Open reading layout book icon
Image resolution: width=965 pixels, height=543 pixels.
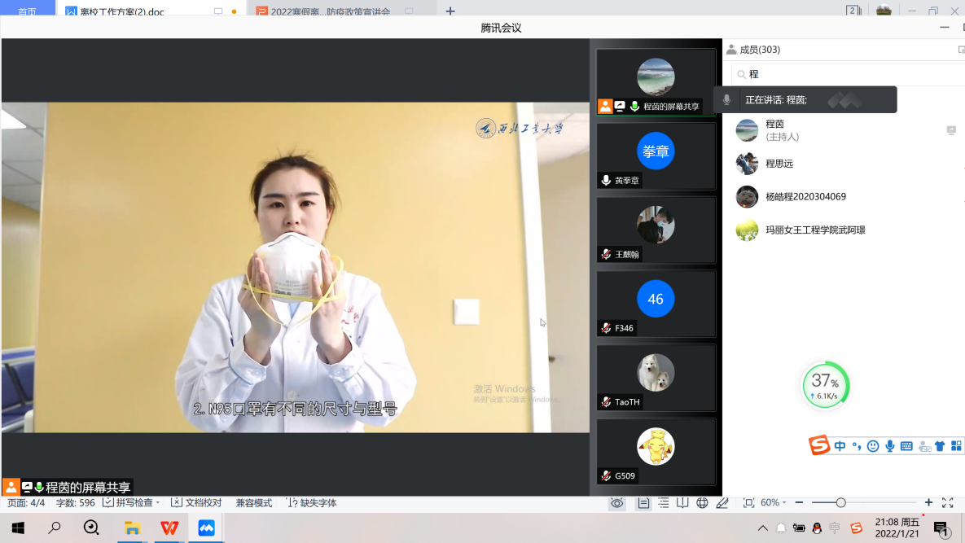(x=682, y=503)
